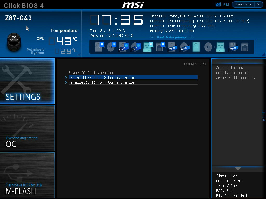Click the serial port help description text
This screenshot has width=266, height=199.
pyautogui.click(x=235, y=73)
